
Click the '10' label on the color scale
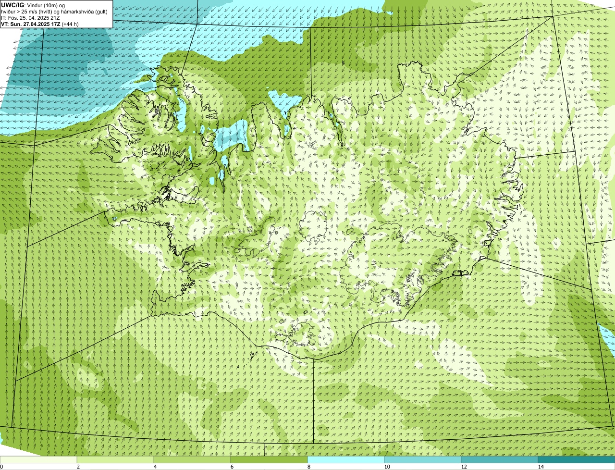(x=387, y=467)
